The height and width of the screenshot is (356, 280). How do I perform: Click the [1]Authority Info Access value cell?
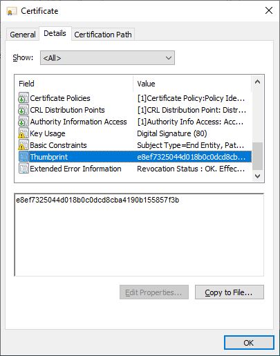(190, 122)
